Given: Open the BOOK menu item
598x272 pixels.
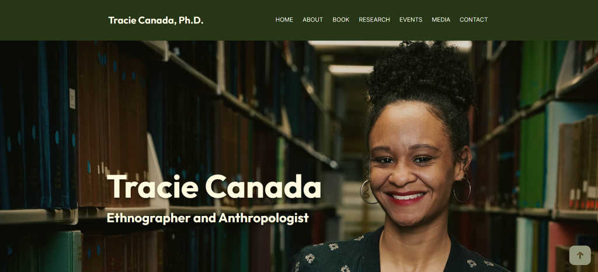Looking at the screenshot, I should click(x=341, y=19).
